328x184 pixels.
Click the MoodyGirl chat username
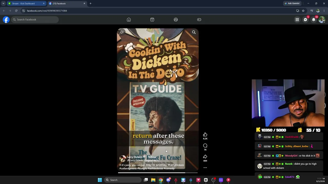[291, 156]
